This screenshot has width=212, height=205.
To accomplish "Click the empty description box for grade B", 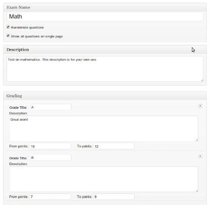I will coord(103,179).
